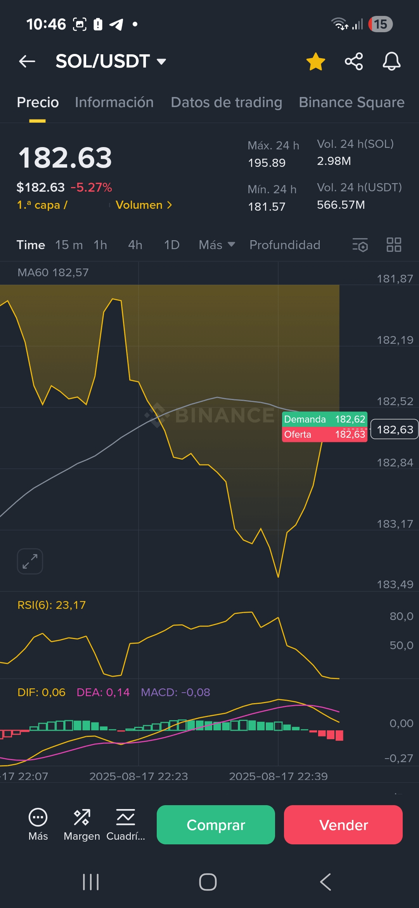The image size is (419, 908).
Task: Tap the Android home button
Action: (208, 882)
